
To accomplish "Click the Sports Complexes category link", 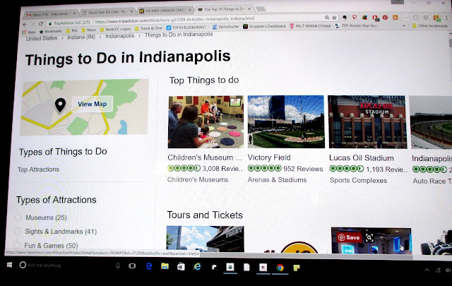I will pos(358,181).
